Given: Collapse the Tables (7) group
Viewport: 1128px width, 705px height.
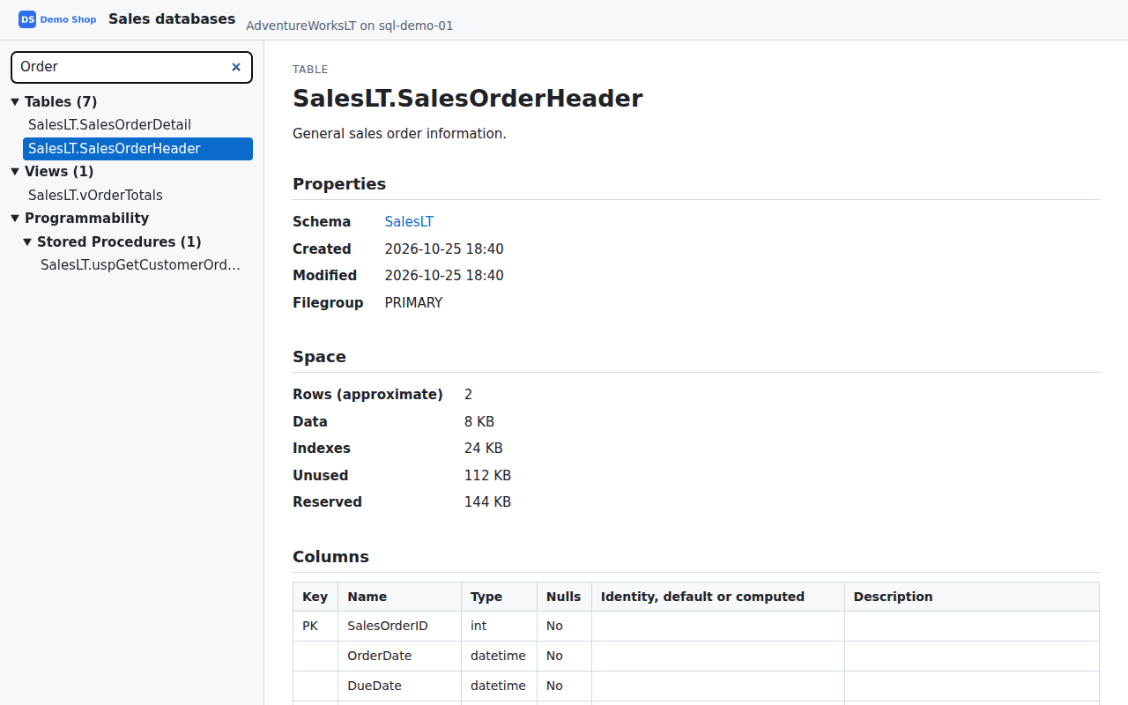Looking at the screenshot, I should coord(15,102).
